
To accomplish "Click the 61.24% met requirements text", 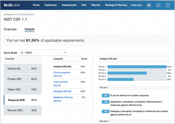I will tap(46, 40).
